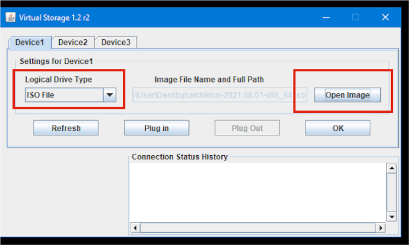Click inside the Connection Status History area
Image resolution: width=409 pixels, height=245 pixels.
[258, 192]
